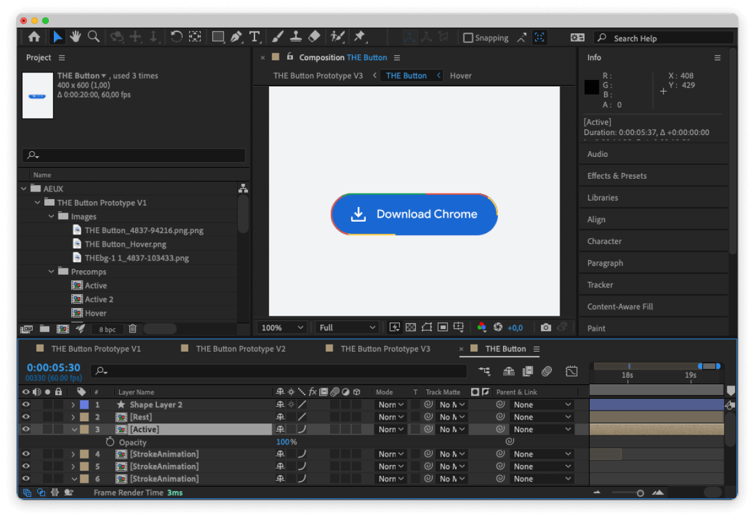The height and width of the screenshot is (520, 755).
Task: Open composition mini-flowchart in timeline
Action: [x=484, y=371]
